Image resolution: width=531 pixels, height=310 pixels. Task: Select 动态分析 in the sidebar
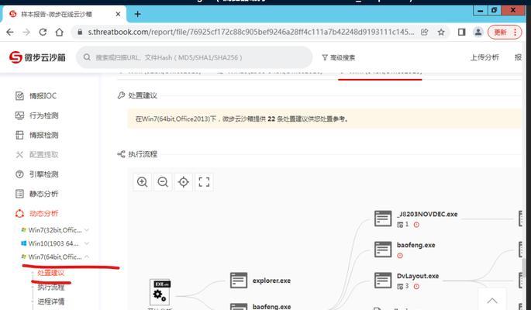pyautogui.click(x=36, y=214)
